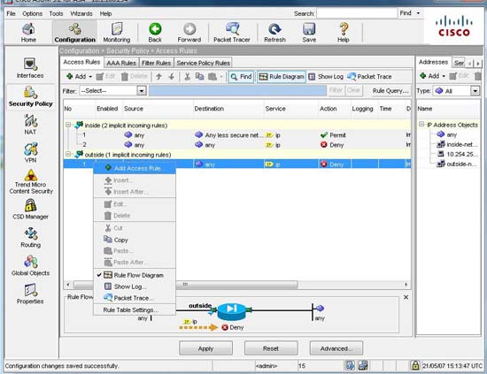The image size is (487, 374).
Task: Open Show Log from the rules toolbar
Action: coord(326,77)
